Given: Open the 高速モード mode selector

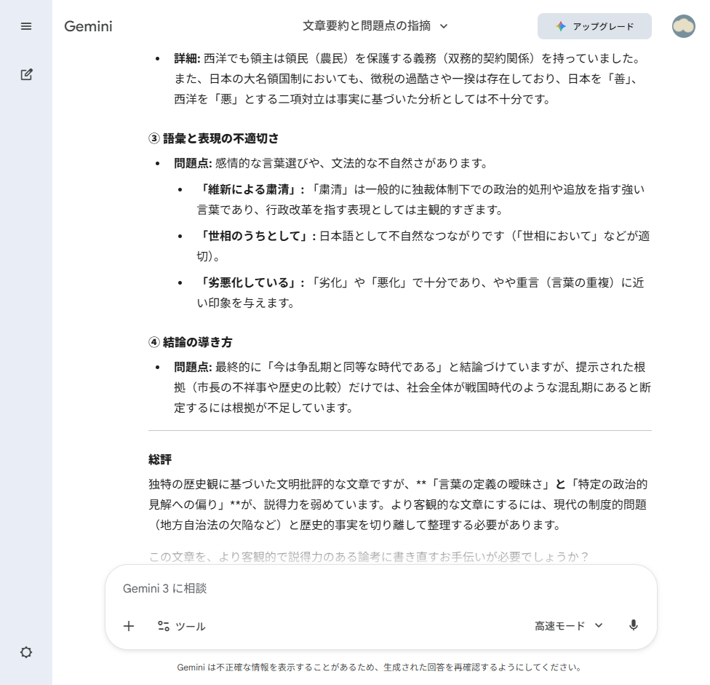Looking at the screenshot, I should pyautogui.click(x=569, y=626).
